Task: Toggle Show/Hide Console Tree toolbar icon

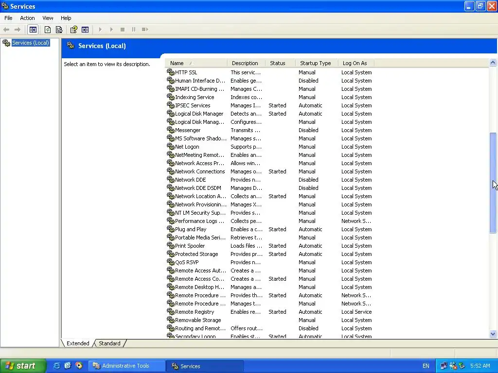Action: [x=33, y=30]
